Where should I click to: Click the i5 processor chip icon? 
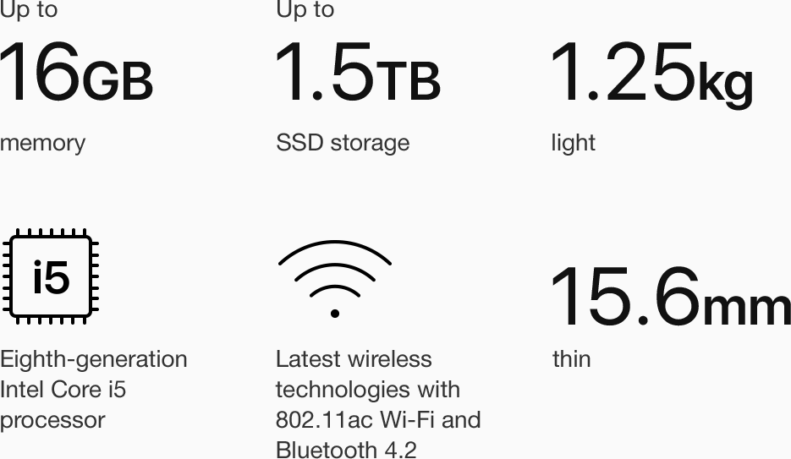point(51,276)
